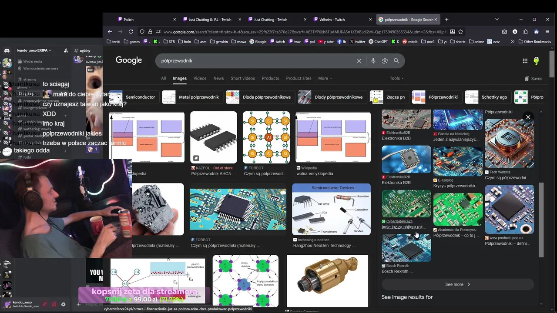Viewport: 557px width, 313px height.
Task: Open the anime bookmark folder
Action: (476, 42)
